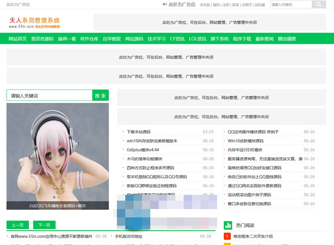Open the 注册 register link

point(226,5)
